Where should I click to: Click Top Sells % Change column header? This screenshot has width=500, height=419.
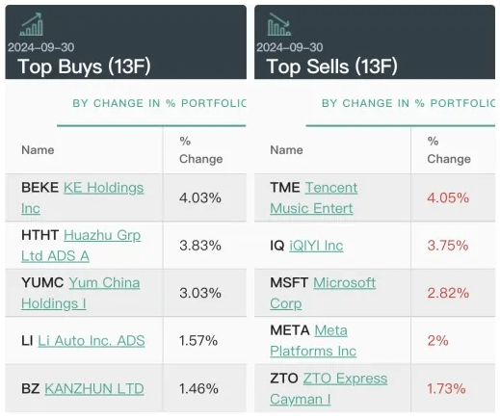click(x=449, y=150)
